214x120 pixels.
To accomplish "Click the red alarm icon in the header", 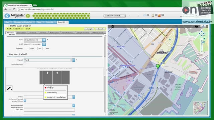I will click(159, 15).
